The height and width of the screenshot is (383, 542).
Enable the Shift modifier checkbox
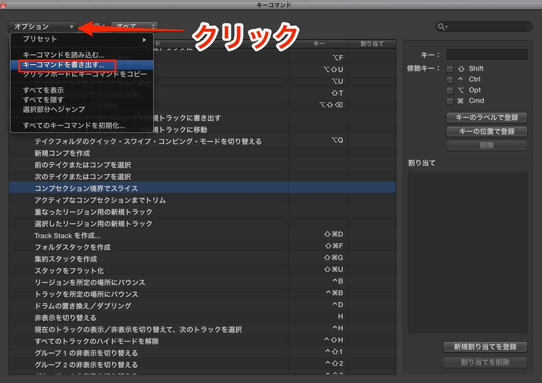tap(449, 69)
